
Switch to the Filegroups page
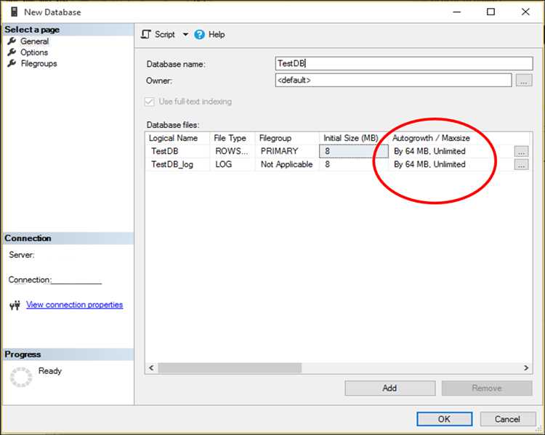tap(39, 63)
